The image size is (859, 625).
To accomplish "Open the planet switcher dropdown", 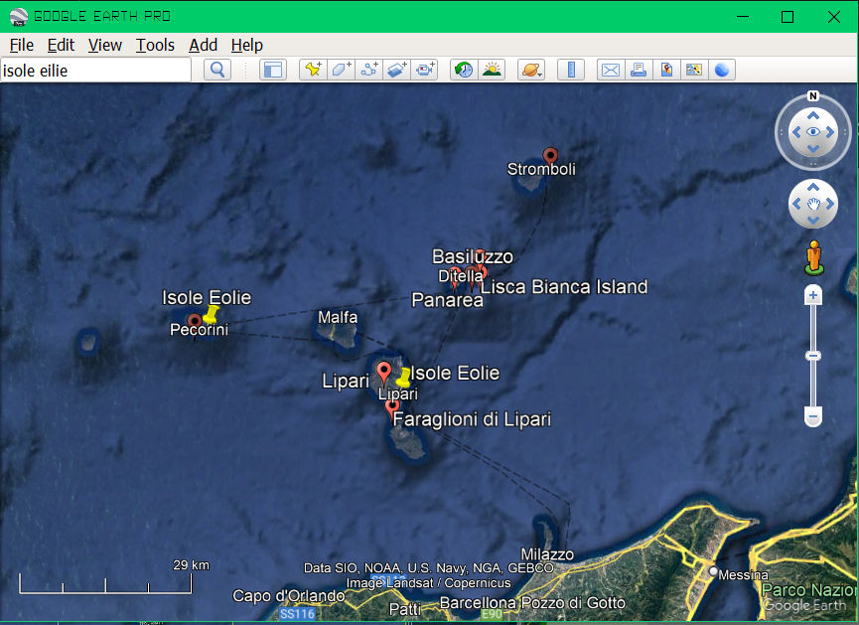I will (x=530, y=70).
